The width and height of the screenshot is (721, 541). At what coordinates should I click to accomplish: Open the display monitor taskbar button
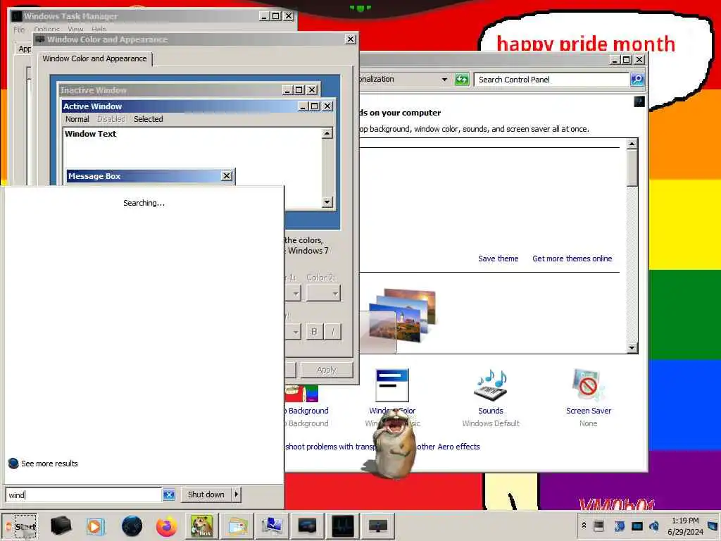click(x=378, y=526)
